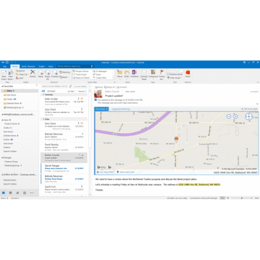The image size is (260, 260).
Task: Click the reading pane Reply button
Action: coord(99,87)
